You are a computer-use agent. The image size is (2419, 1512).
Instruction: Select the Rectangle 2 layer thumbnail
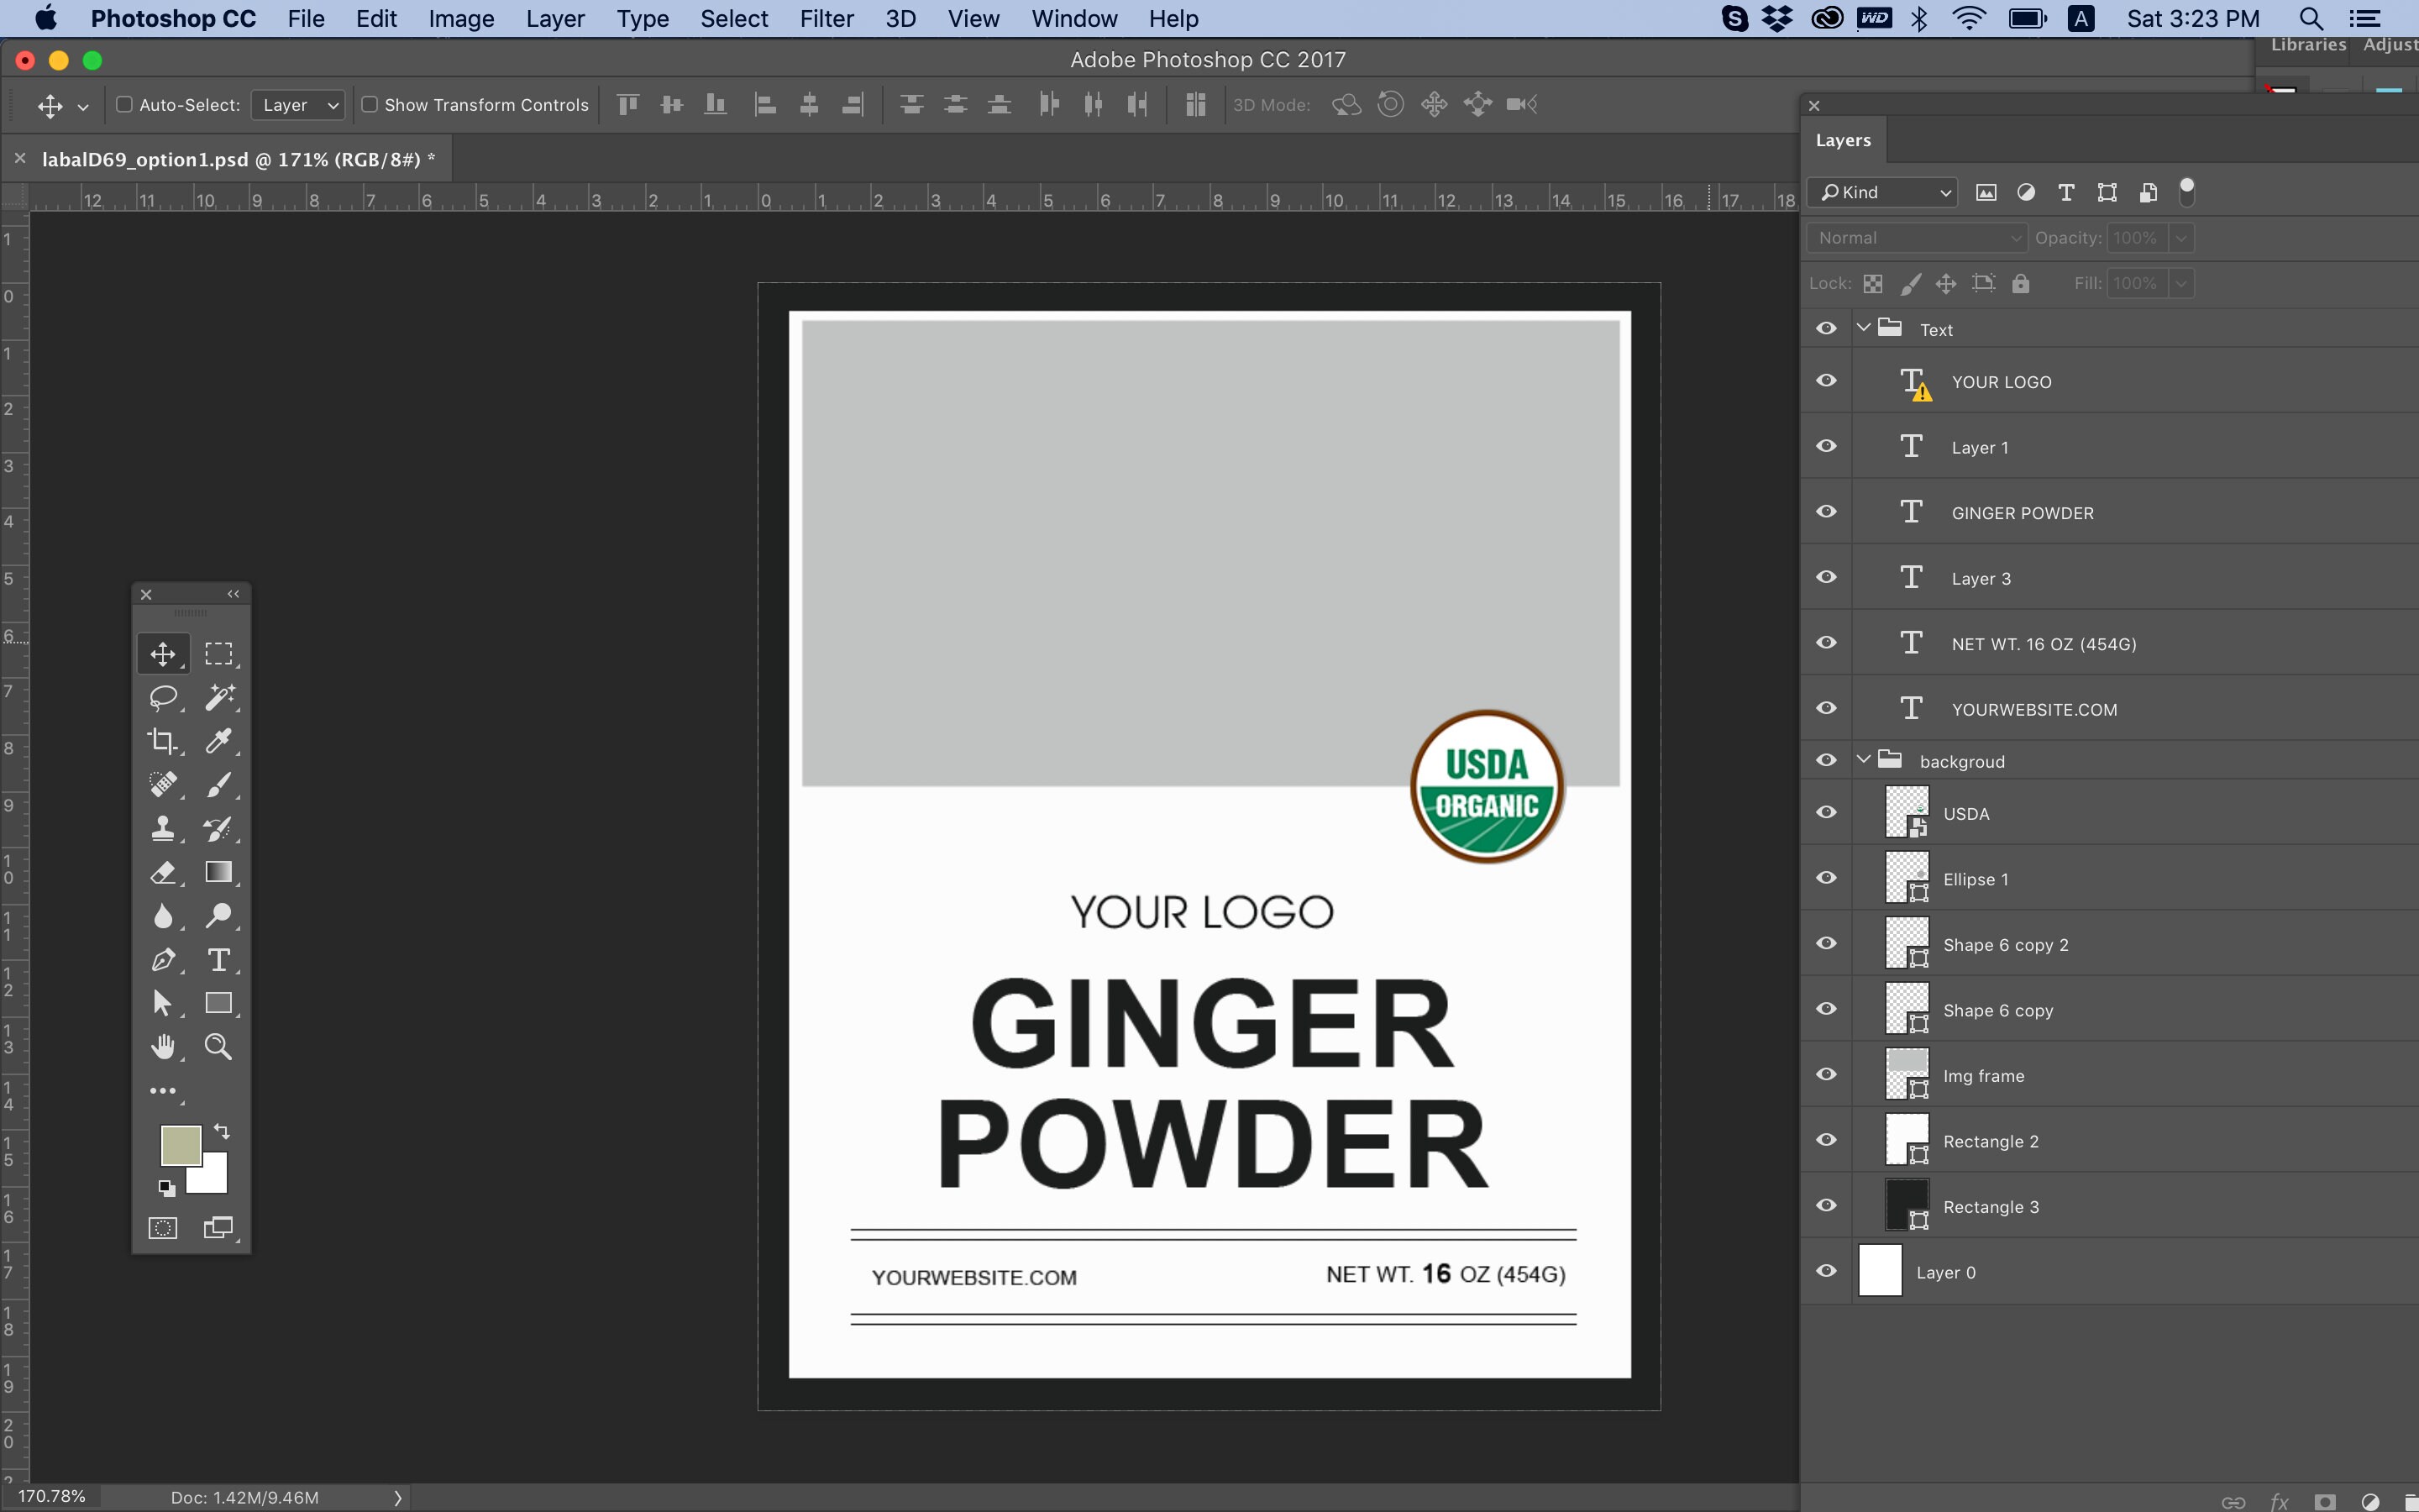pyautogui.click(x=1906, y=1140)
